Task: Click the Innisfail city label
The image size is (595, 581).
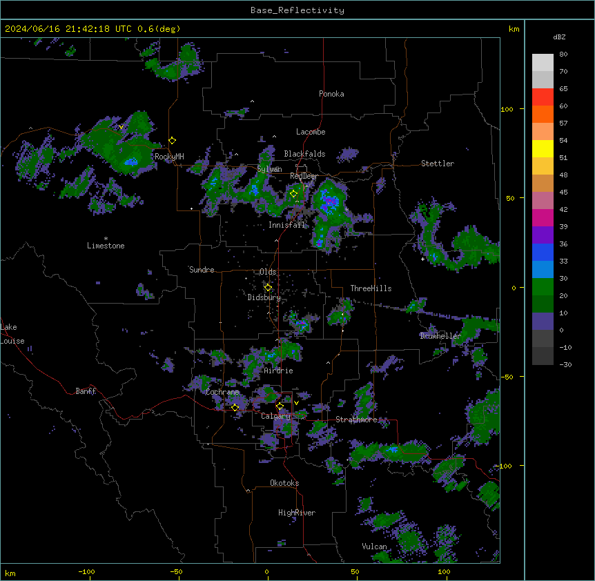Action: tap(286, 225)
